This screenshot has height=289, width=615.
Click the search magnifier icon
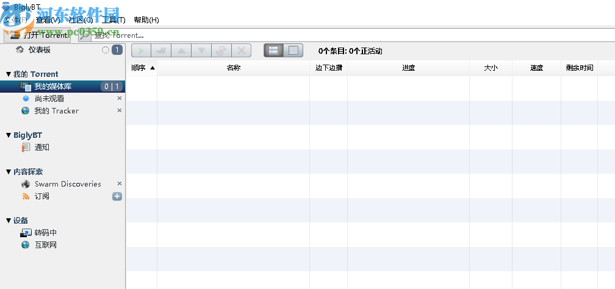point(84,35)
